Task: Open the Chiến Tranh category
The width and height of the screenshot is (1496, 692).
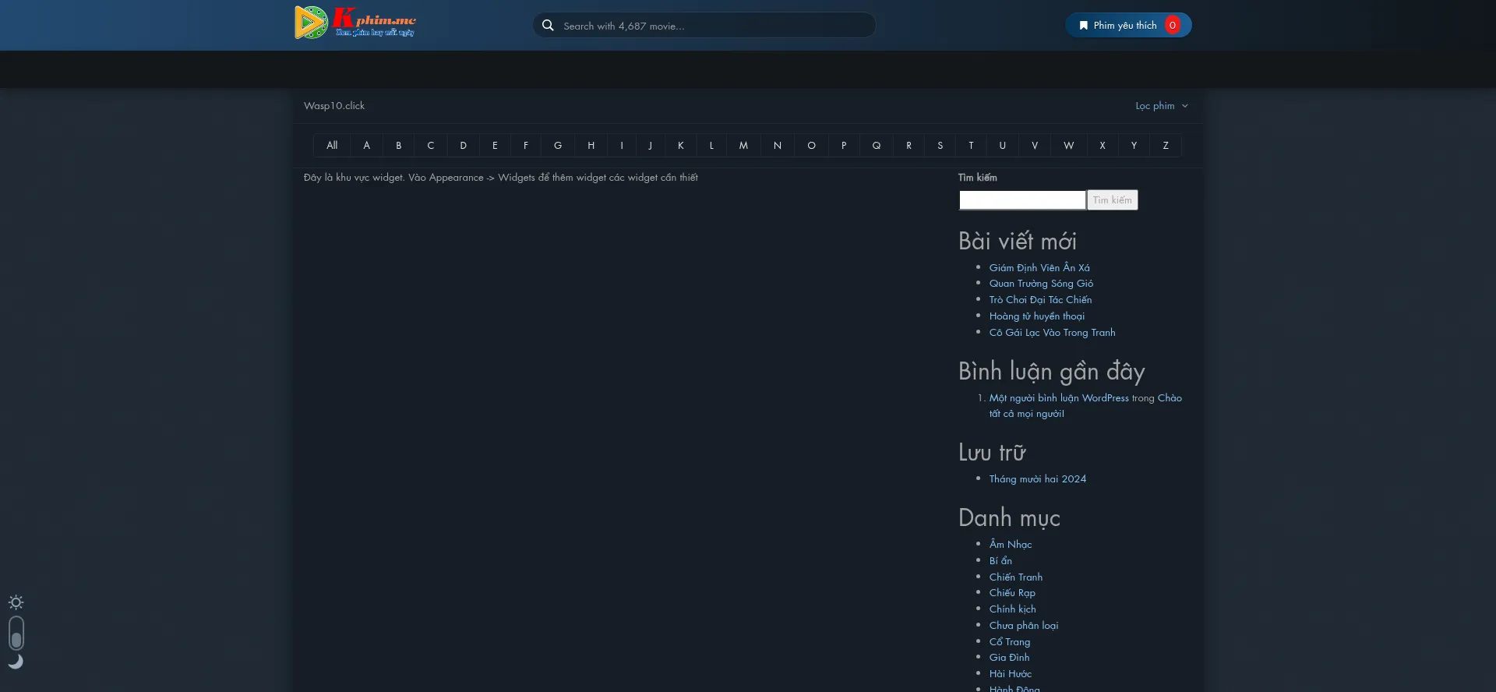Action: [1016, 577]
